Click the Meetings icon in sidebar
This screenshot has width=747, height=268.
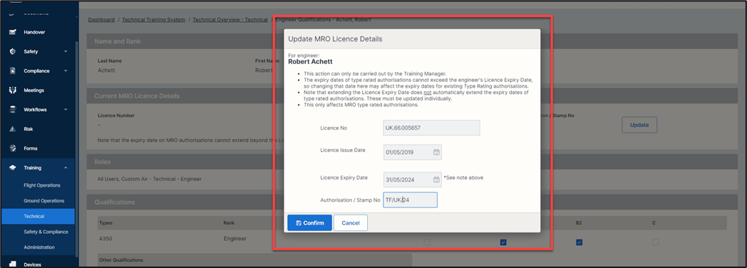13,91
